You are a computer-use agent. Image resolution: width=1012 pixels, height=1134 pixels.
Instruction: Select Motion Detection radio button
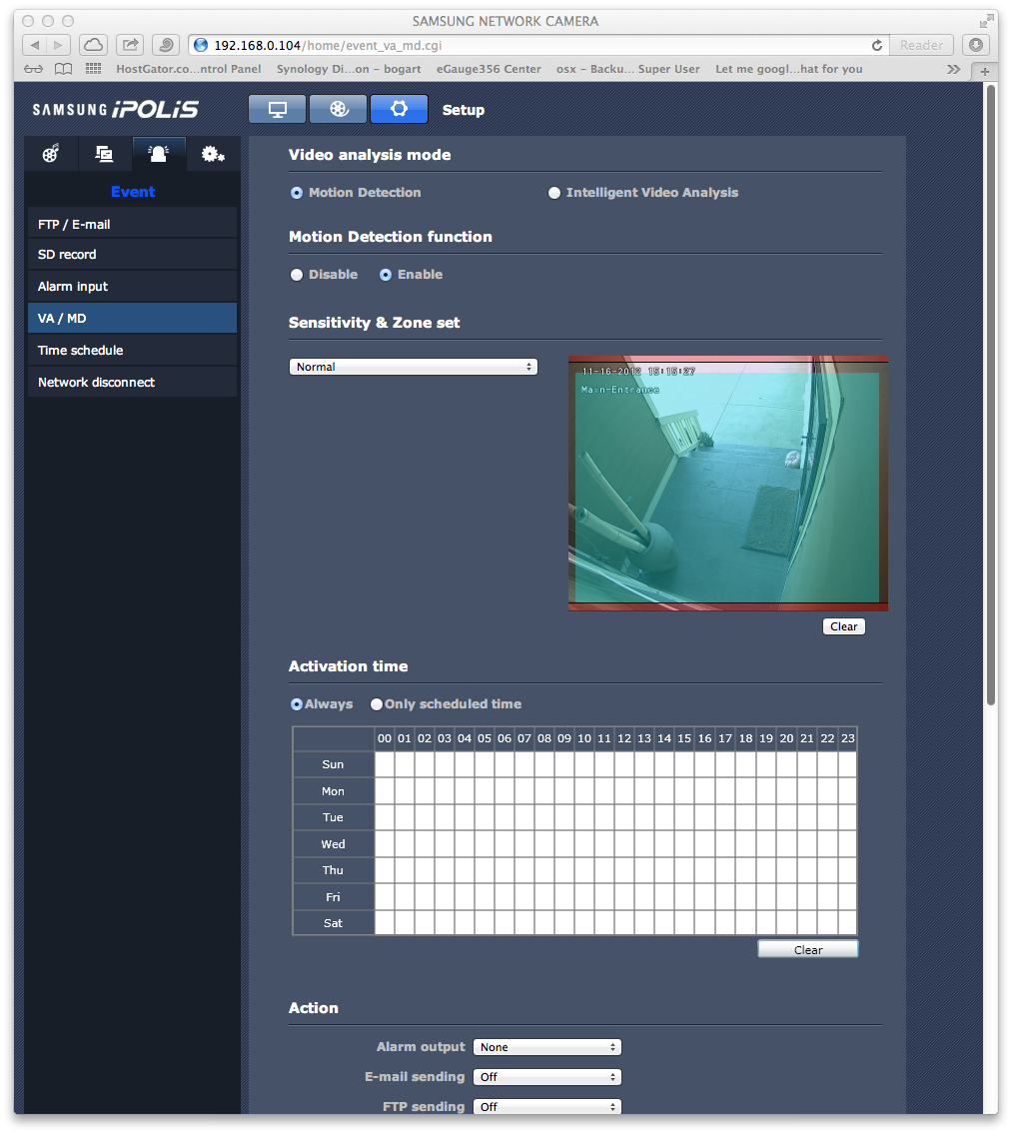click(297, 193)
